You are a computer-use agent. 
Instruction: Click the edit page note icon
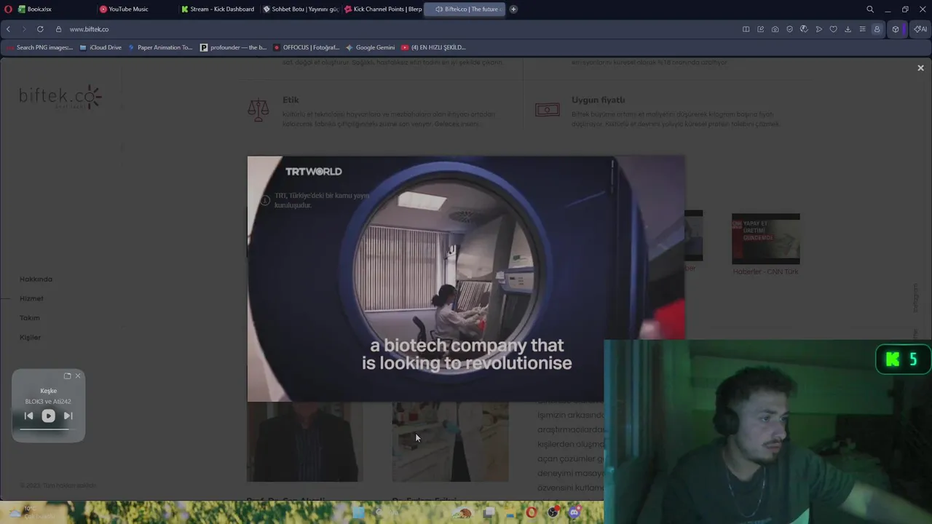pyautogui.click(x=760, y=29)
